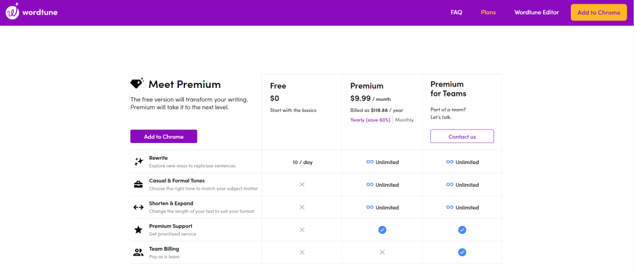Open the FAQ page

click(456, 12)
